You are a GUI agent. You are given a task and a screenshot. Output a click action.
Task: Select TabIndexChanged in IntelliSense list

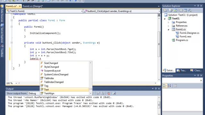[64, 82]
